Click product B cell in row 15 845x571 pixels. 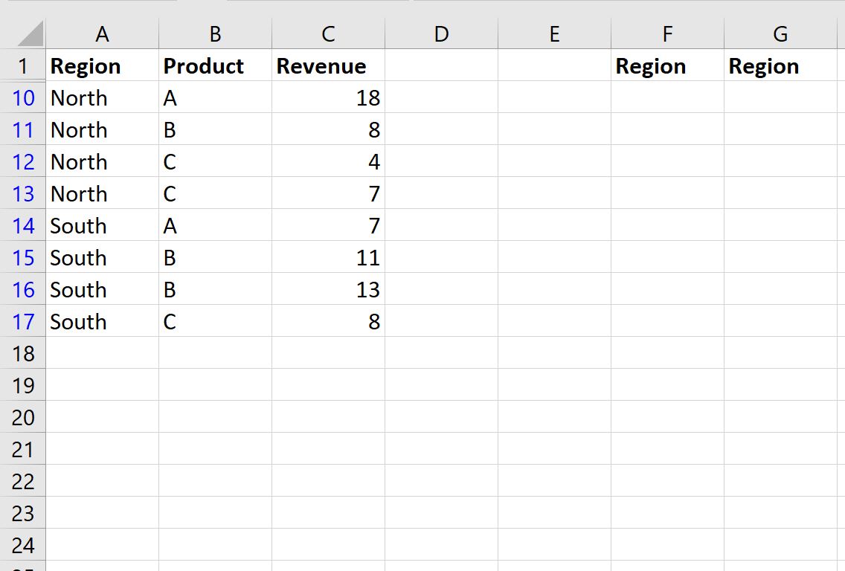pyautogui.click(x=215, y=257)
